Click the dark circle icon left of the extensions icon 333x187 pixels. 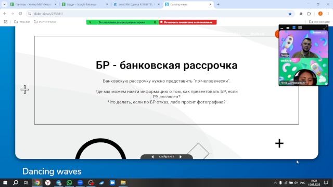coord(301,14)
